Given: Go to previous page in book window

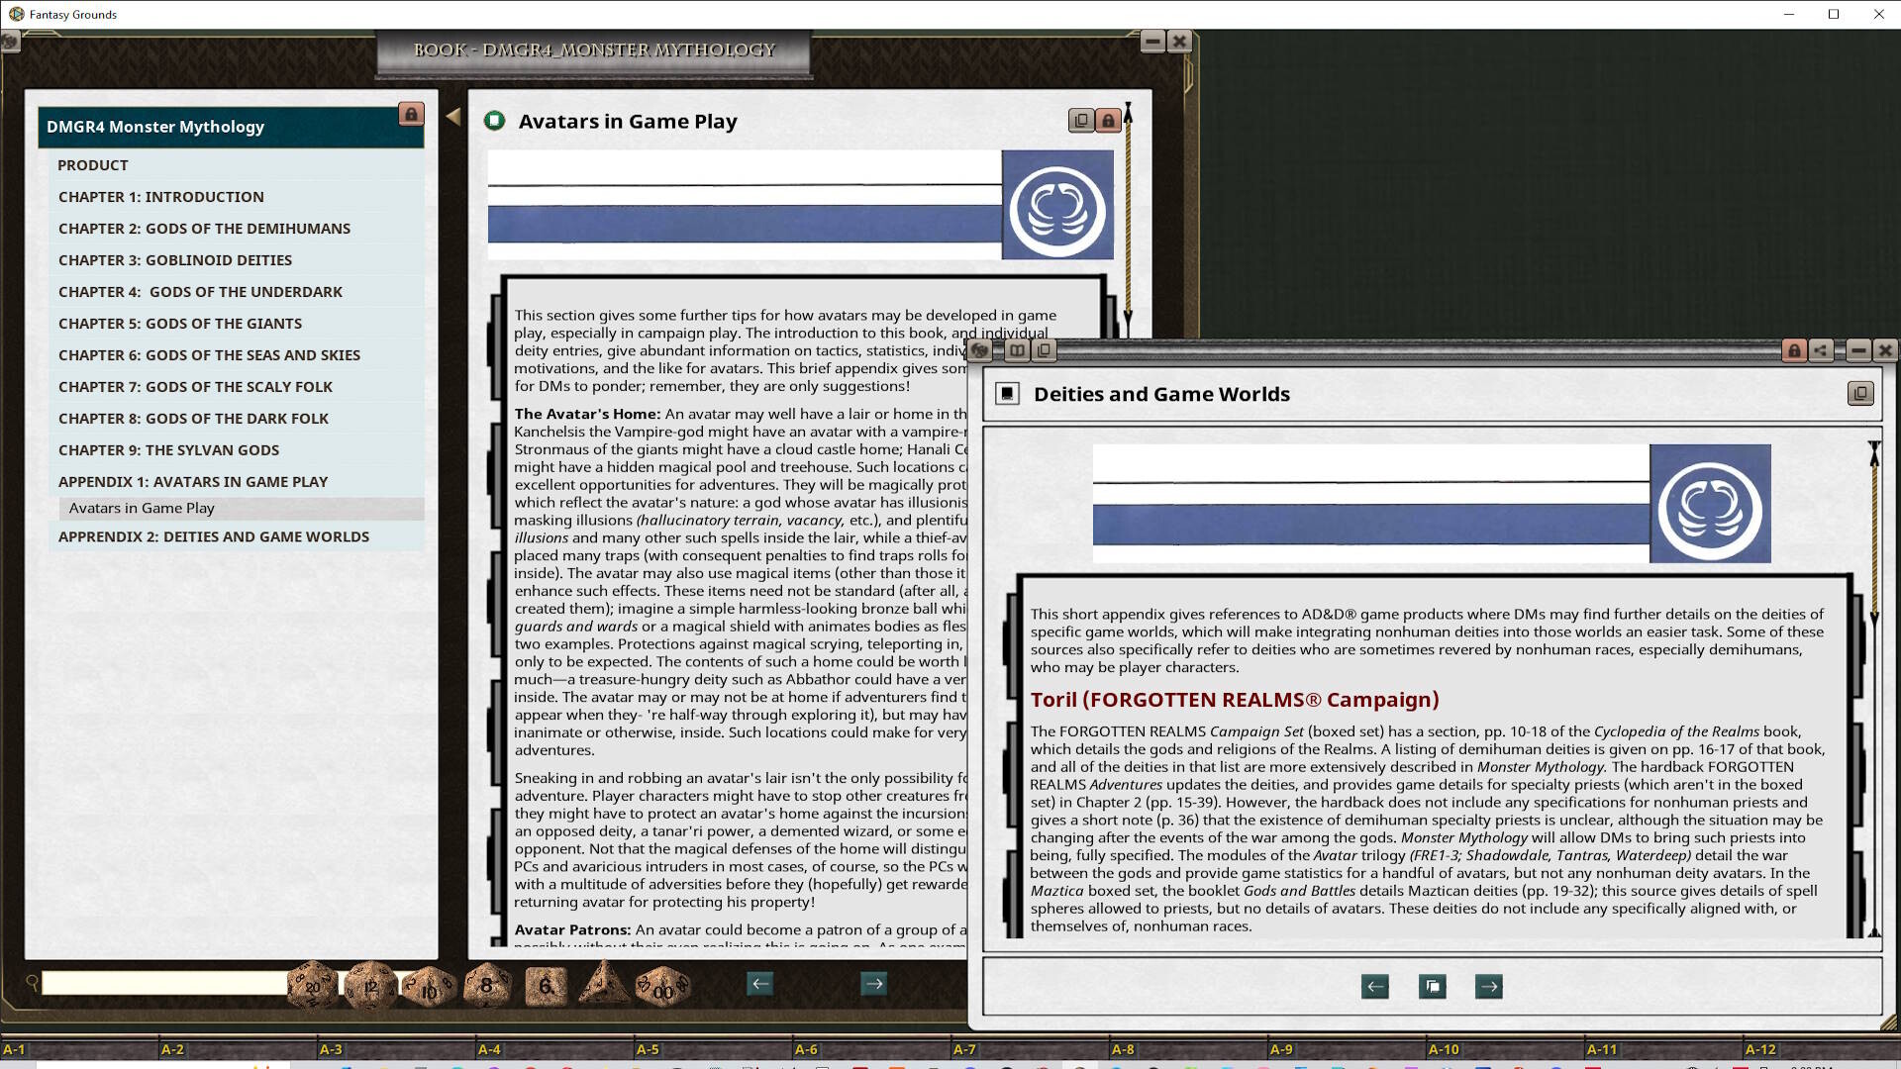Looking at the screenshot, I should coord(759,984).
